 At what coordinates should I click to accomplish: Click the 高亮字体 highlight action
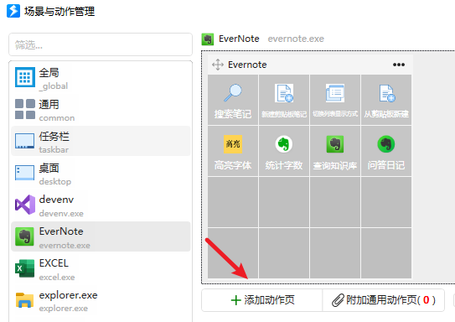(x=233, y=151)
